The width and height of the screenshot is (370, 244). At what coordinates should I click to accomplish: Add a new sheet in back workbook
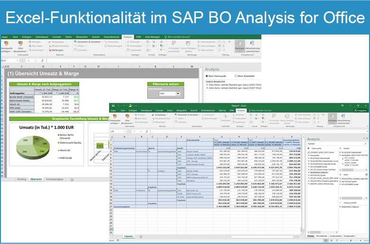click(72, 180)
